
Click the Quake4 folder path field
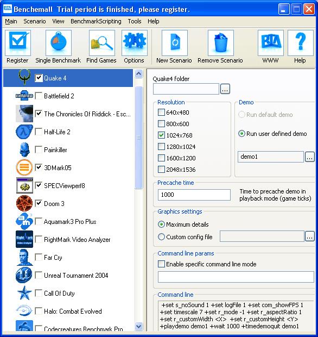click(x=186, y=89)
